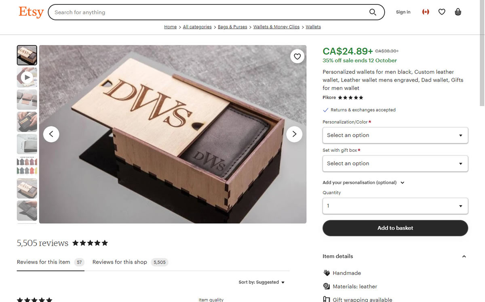Click the Canada flag region icon
485x302 pixels.
tap(426, 12)
